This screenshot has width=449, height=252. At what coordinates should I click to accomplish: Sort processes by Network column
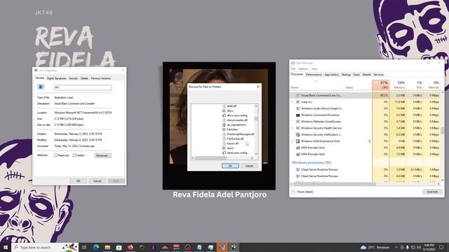pos(432,85)
